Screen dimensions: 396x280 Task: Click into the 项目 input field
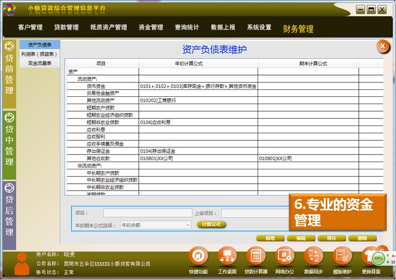147,213
